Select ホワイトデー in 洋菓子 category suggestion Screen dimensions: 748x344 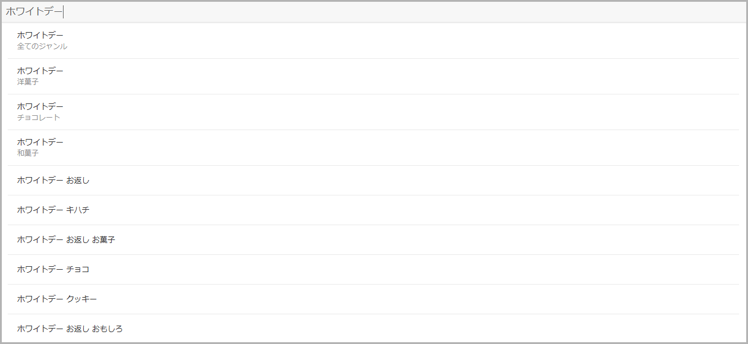coord(374,76)
